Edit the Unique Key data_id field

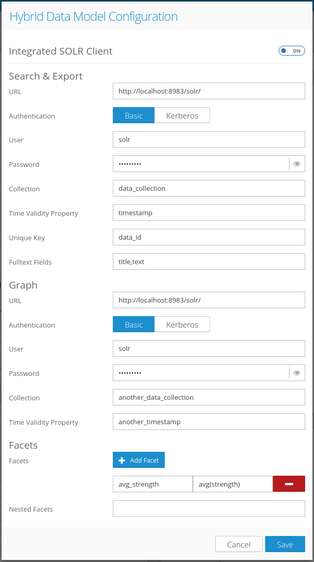click(208, 237)
